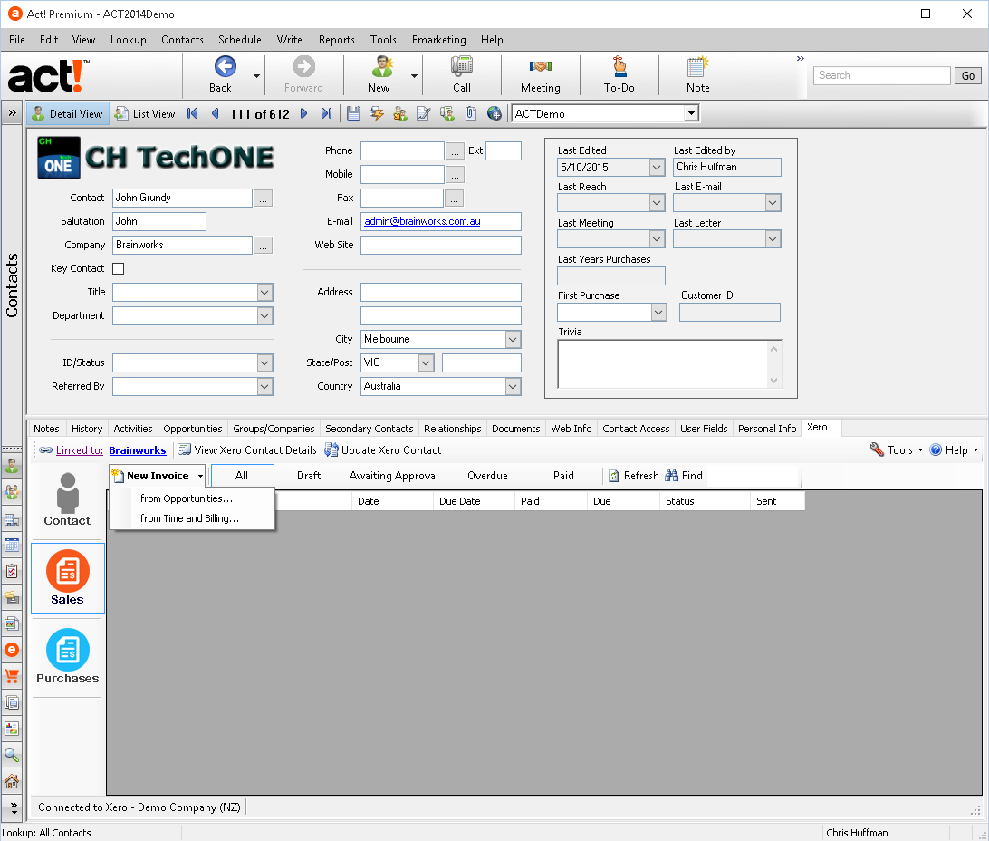Show Awaiting Approval invoices
Viewport: 989px width, 841px height.
point(394,476)
